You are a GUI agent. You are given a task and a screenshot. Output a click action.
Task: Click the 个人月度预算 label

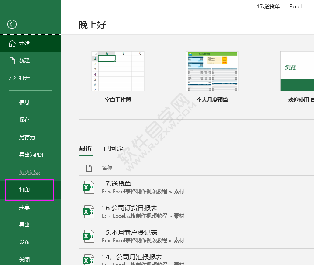click(x=212, y=100)
